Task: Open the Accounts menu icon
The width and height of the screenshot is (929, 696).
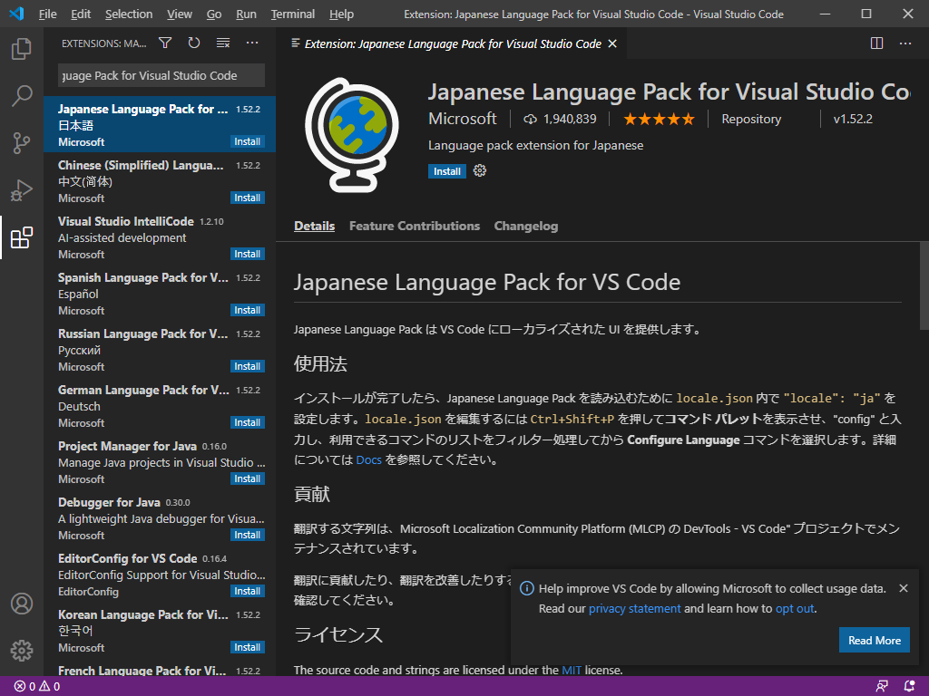Action: click(22, 604)
